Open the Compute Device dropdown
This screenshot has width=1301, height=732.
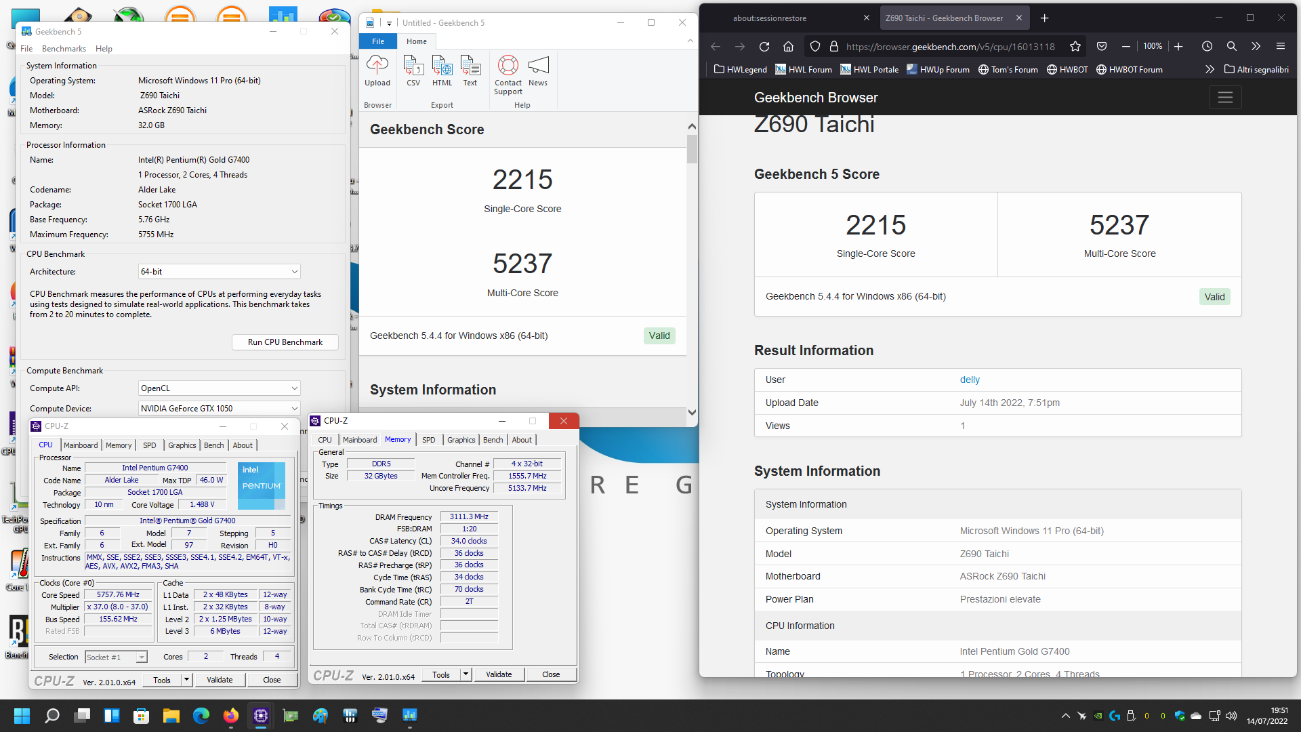pos(220,409)
